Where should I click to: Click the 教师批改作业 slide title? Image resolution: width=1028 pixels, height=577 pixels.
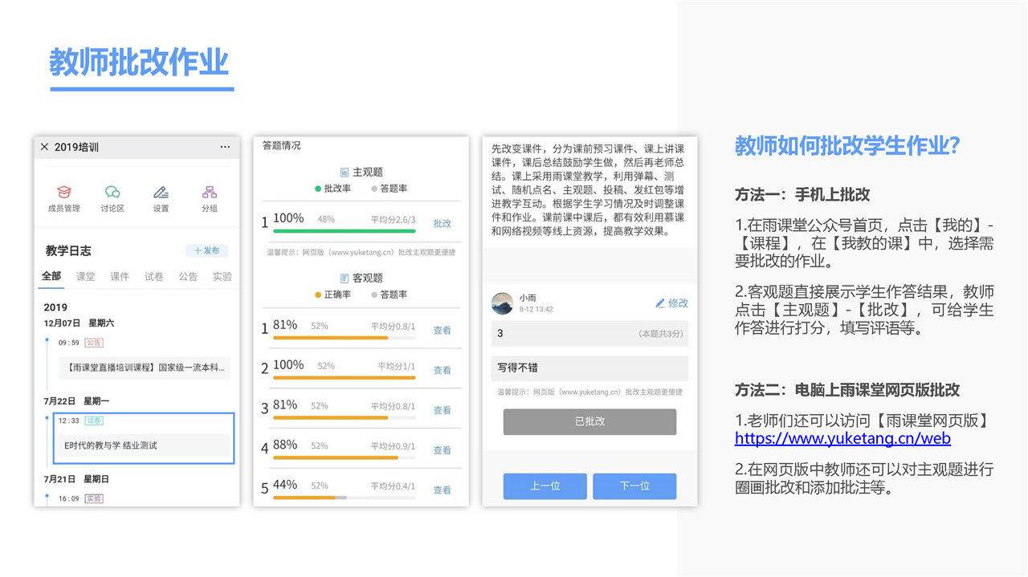point(140,62)
